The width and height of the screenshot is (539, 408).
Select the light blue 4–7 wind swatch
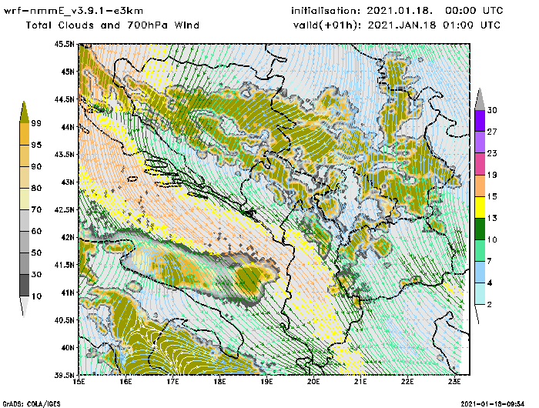[480, 272]
